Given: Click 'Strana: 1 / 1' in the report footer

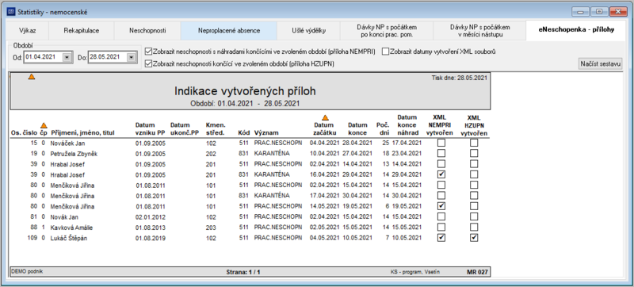Looking at the screenshot, I should 243,272.
